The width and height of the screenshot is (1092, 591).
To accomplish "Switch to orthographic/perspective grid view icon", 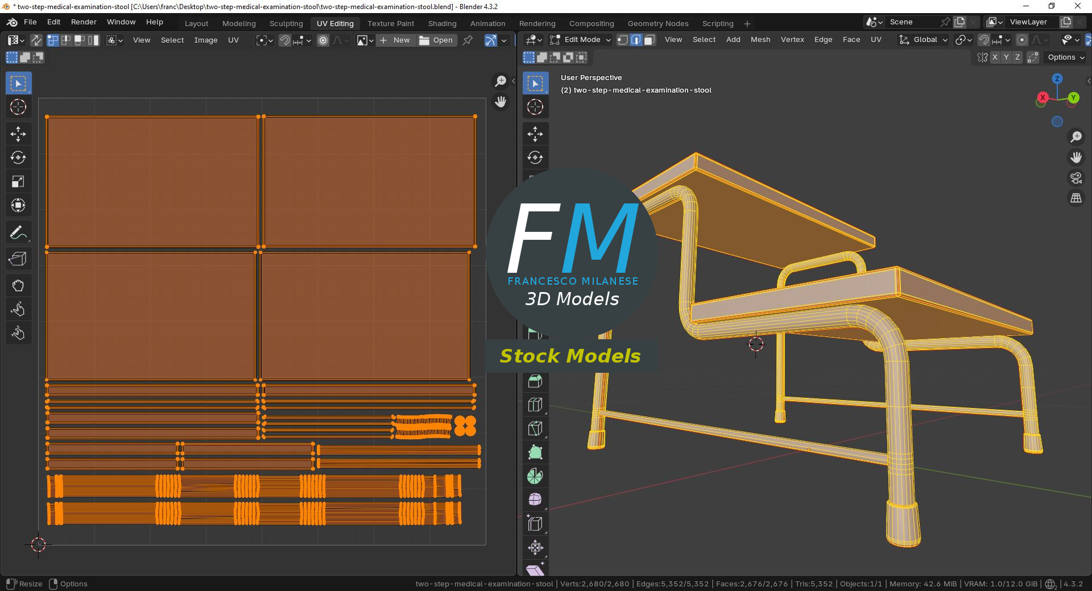I will tap(1076, 198).
